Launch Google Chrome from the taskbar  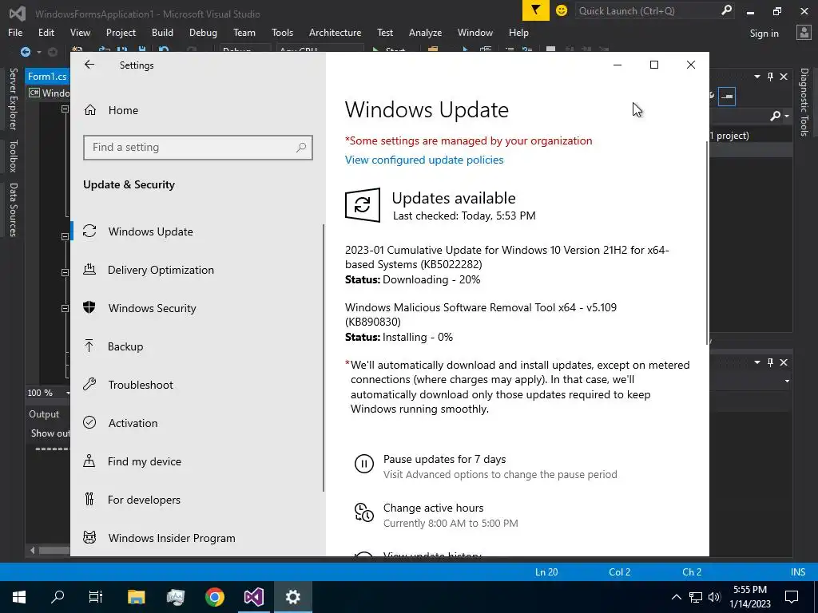214,597
